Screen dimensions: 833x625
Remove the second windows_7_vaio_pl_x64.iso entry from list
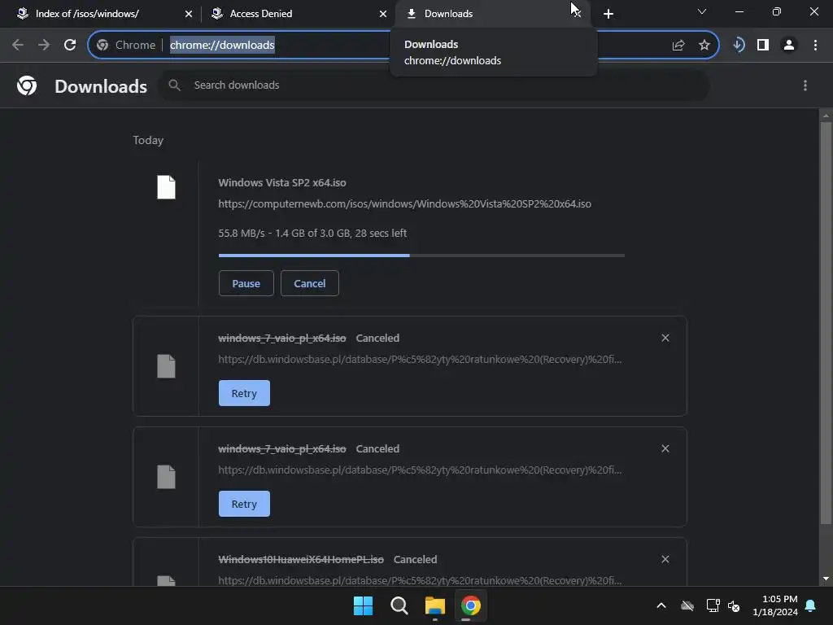pos(665,448)
